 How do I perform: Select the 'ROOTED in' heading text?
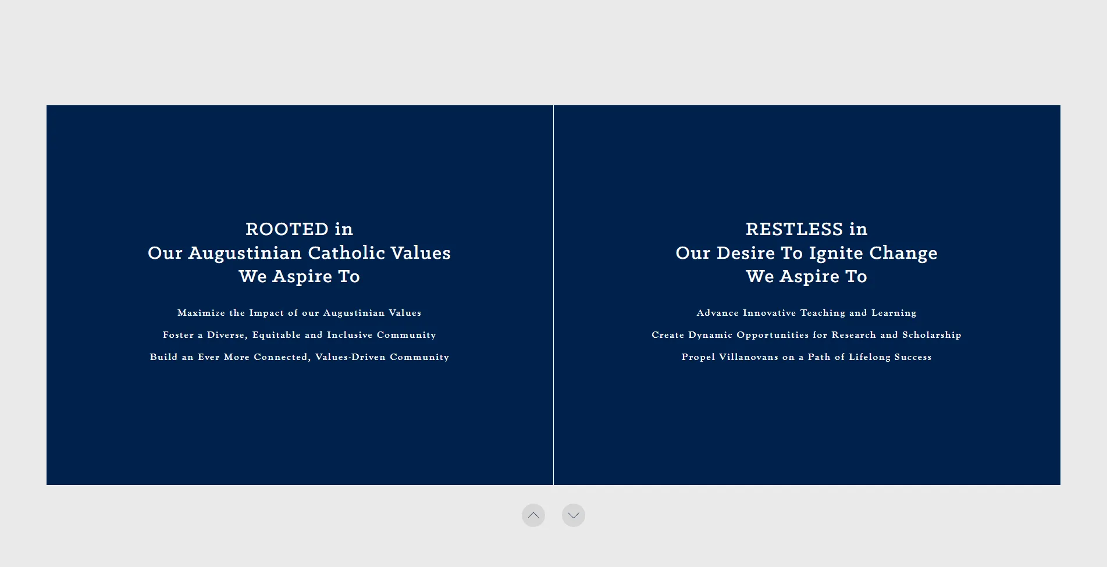click(x=300, y=229)
